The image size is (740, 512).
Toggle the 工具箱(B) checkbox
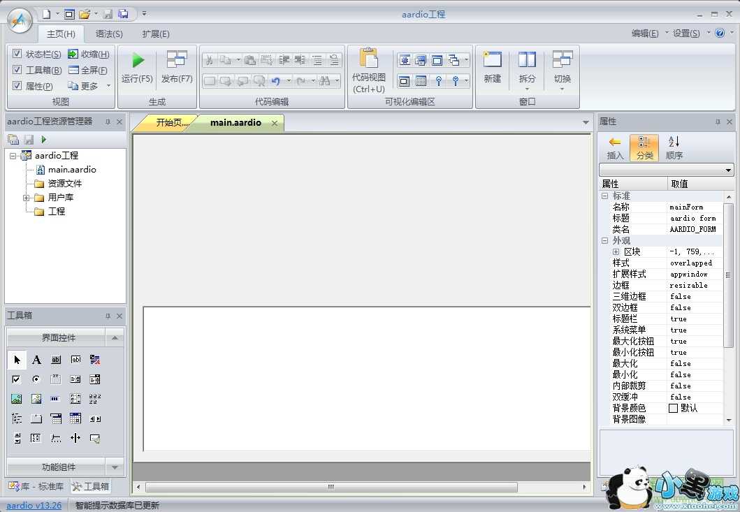(17, 70)
